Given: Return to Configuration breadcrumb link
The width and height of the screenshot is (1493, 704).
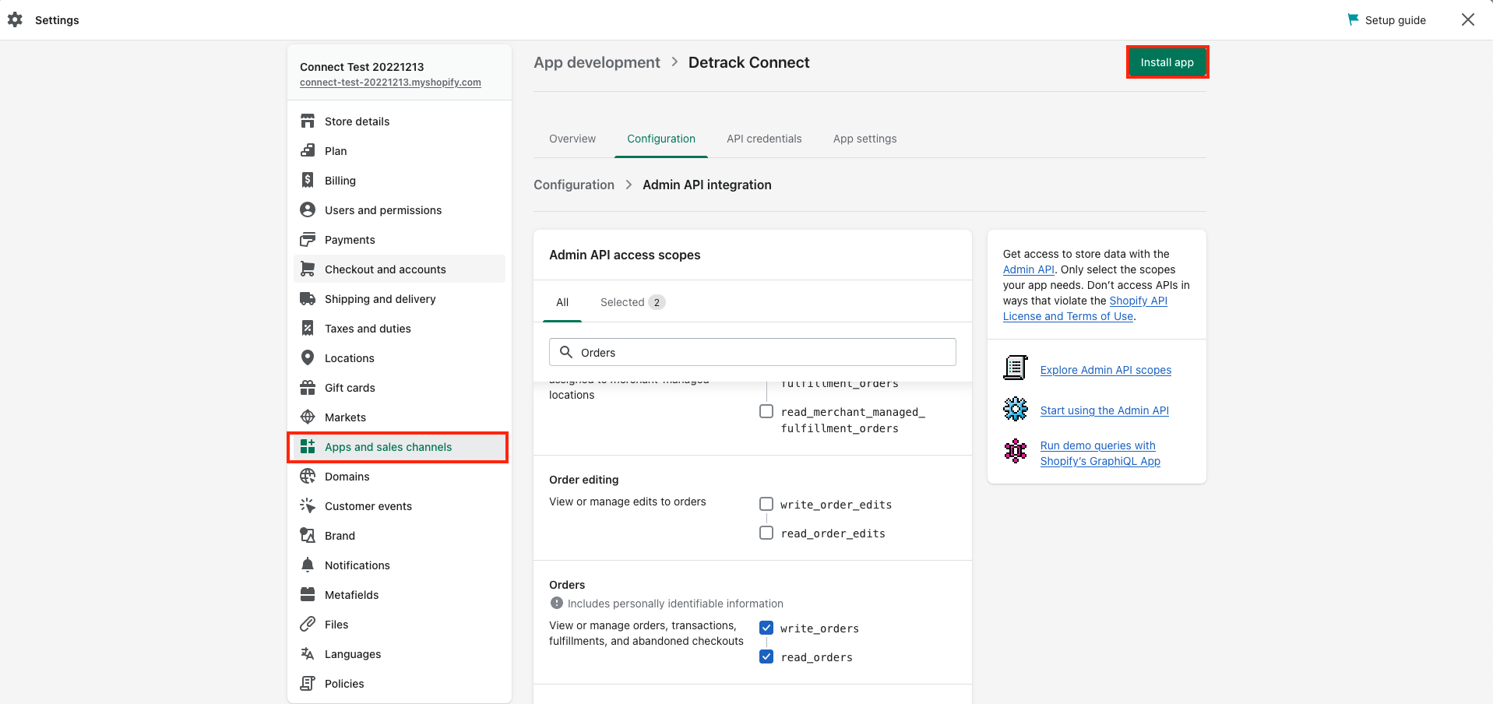Looking at the screenshot, I should (574, 185).
